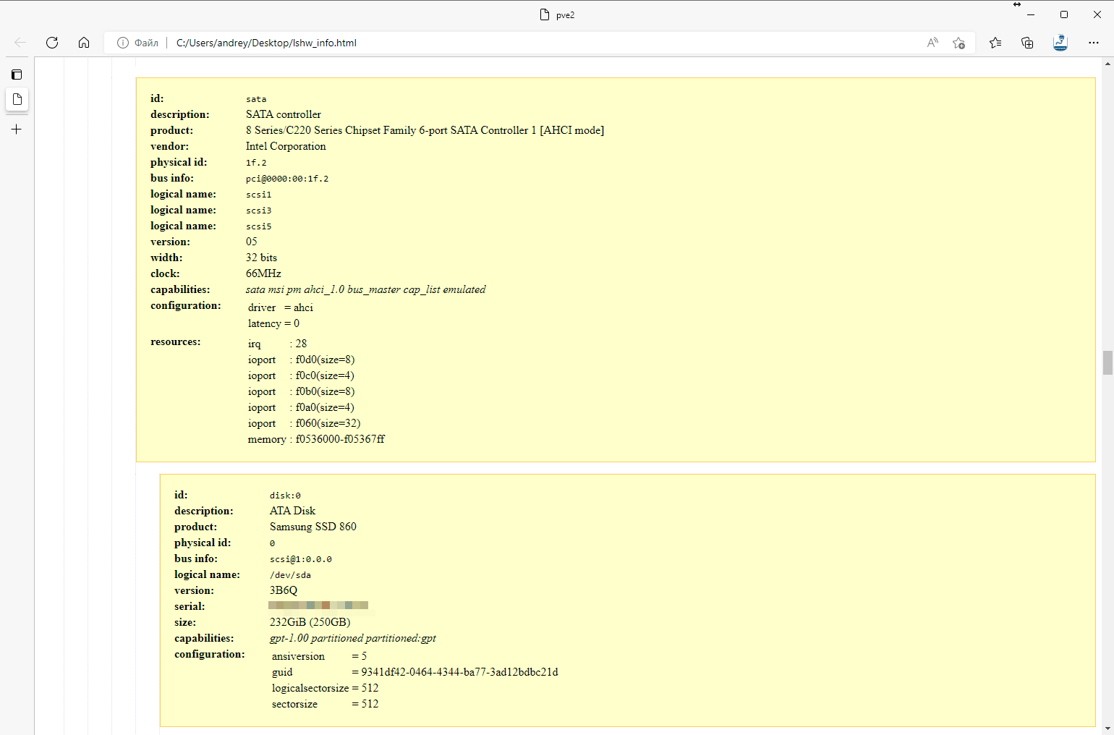Click the back navigation arrow
The image size is (1114, 735).
tap(20, 43)
